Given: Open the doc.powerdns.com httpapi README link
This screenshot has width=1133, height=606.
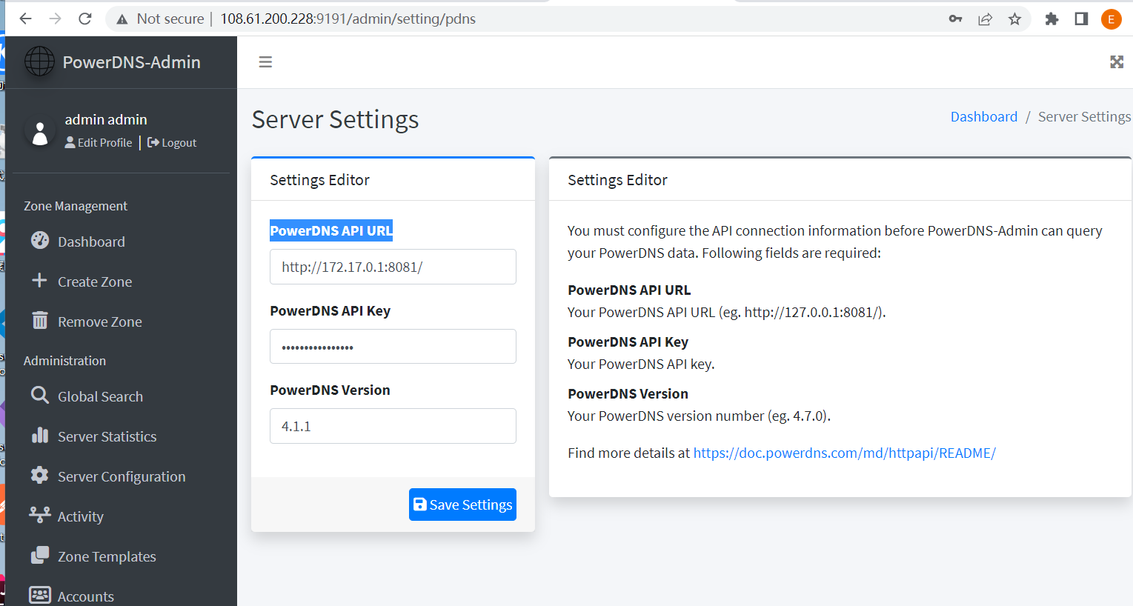Looking at the screenshot, I should pos(844,453).
